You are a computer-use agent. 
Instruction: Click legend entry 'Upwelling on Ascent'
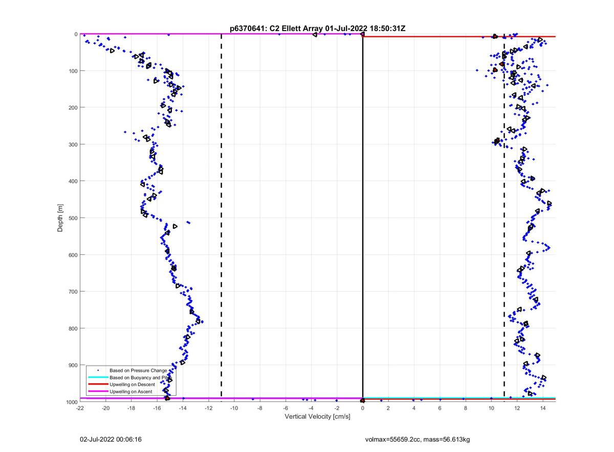pyautogui.click(x=131, y=392)
